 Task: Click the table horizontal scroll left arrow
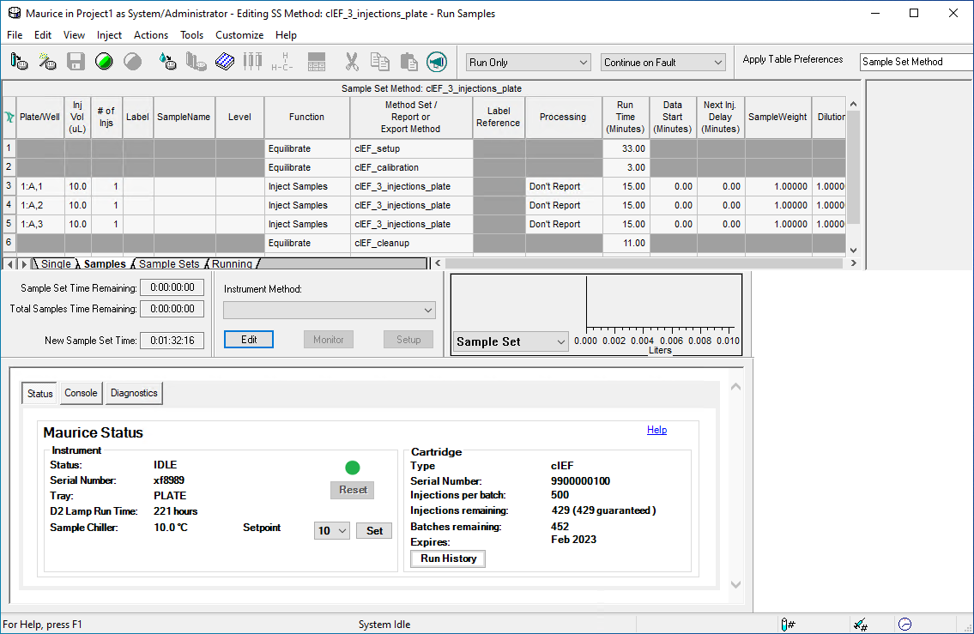[x=438, y=263]
